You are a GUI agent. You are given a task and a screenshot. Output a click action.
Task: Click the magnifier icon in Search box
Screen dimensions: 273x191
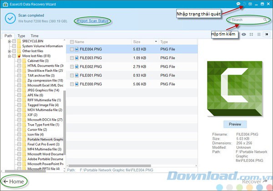(266, 20)
